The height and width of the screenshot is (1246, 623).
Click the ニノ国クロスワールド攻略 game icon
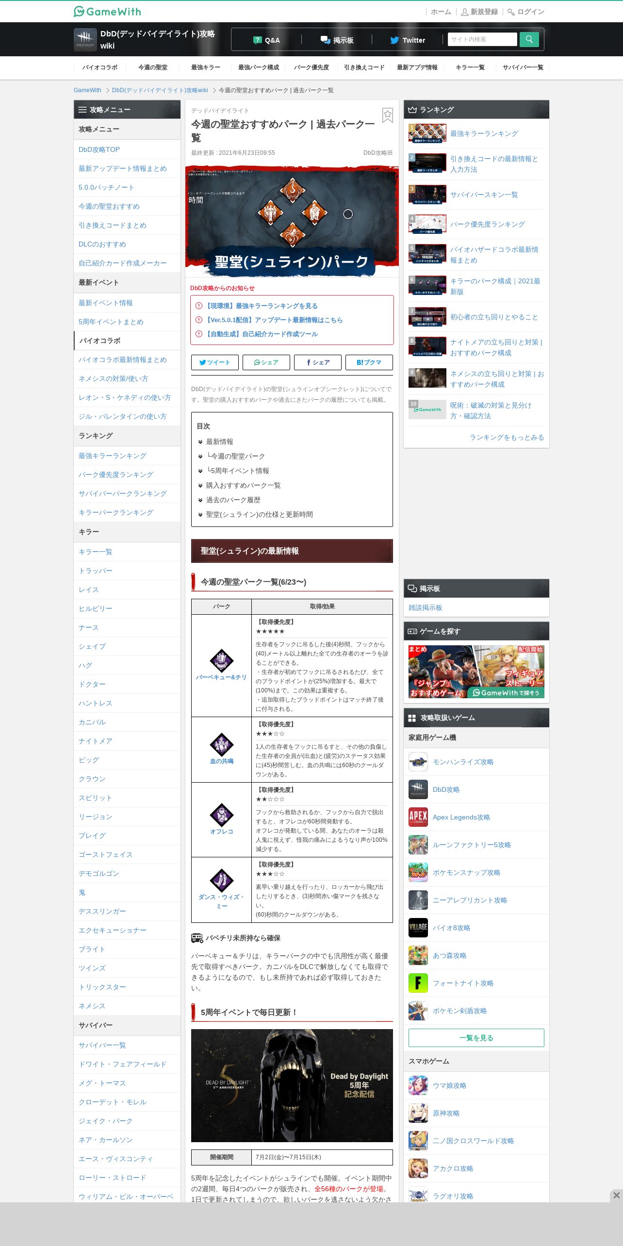point(418,1141)
